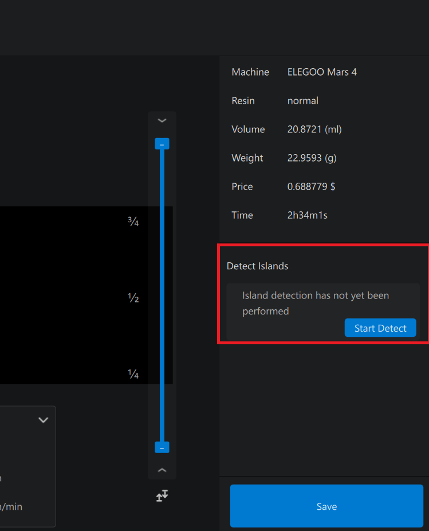
Task: Click the bottom blue handle of the layer slider
Action: [x=162, y=447]
